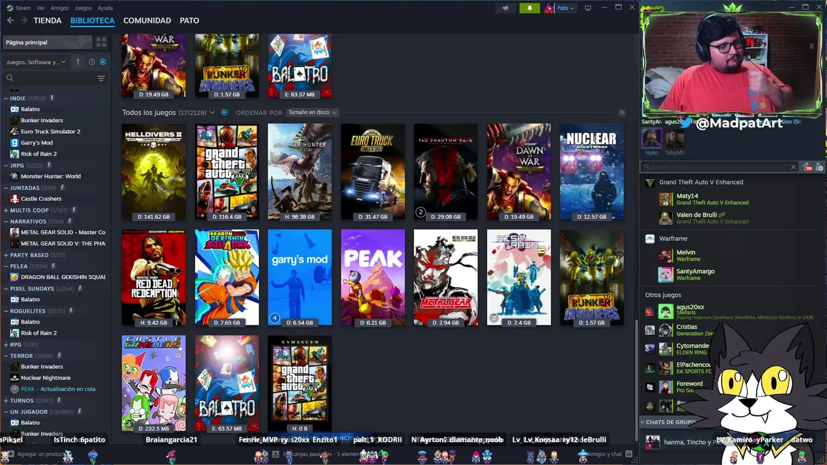Expand the PARTY BASED category
827x465 pixels.
tap(6, 255)
